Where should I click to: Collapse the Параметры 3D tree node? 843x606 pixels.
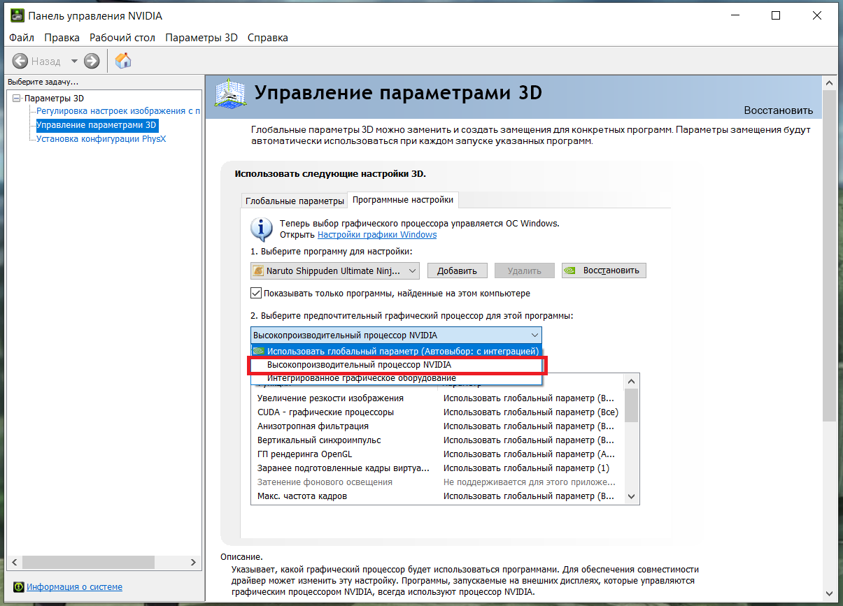pos(17,99)
